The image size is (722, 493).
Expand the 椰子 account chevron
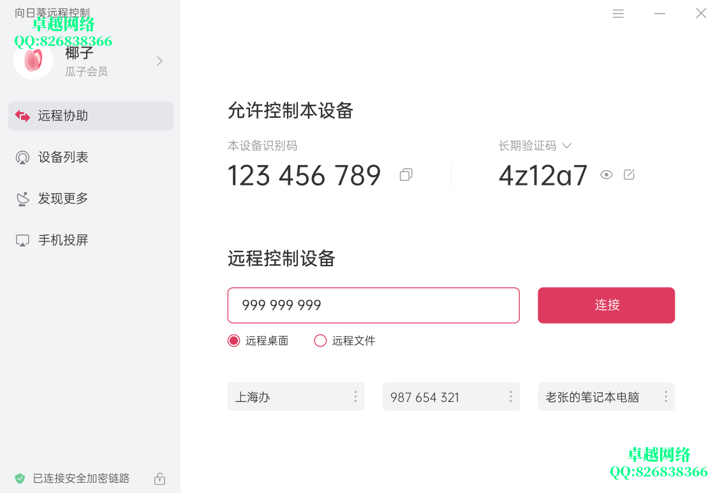[x=159, y=61]
